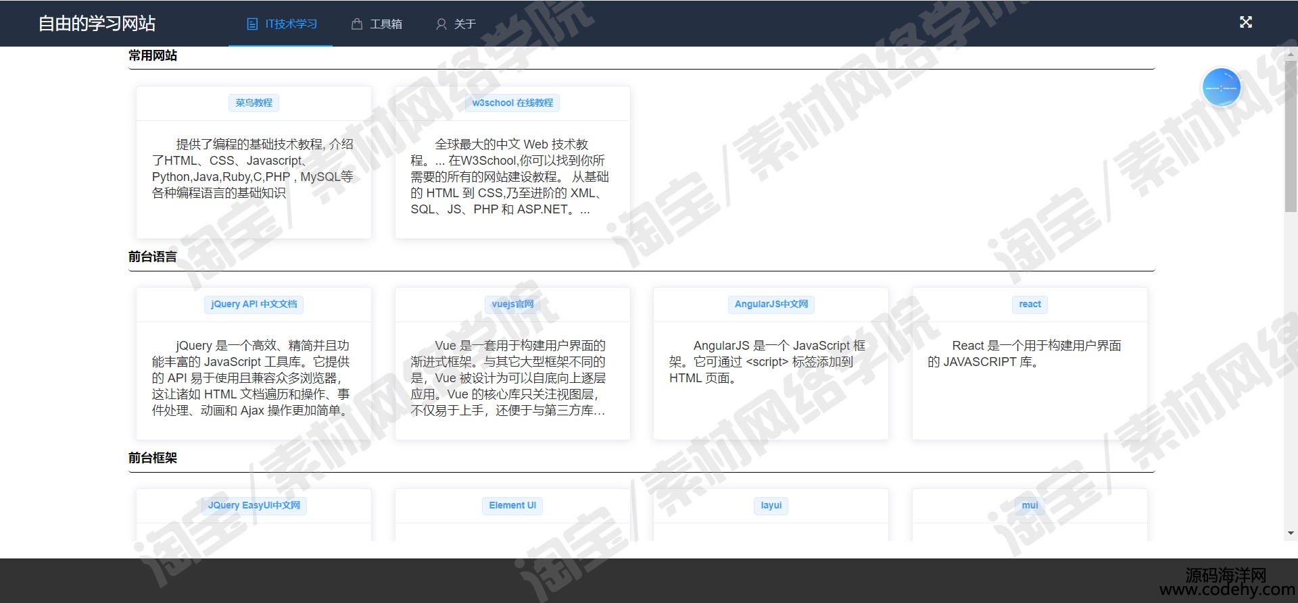The width and height of the screenshot is (1298, 603).
Task: Visit the Element UI link
Action: tap(512, 505)
